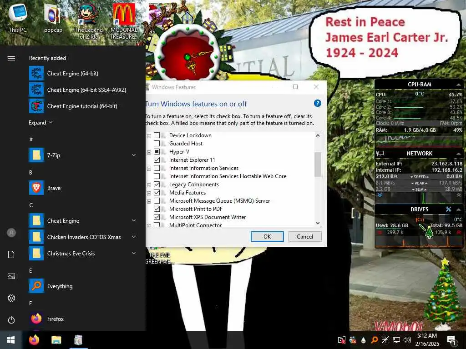
Task: Click the Power icon in Start sidebar
Action: point(11,320)
